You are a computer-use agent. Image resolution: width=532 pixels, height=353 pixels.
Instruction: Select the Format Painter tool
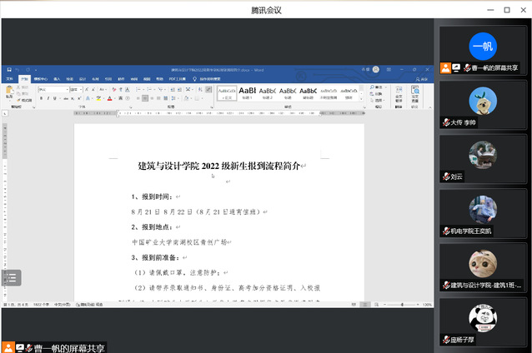click(25, 100)
